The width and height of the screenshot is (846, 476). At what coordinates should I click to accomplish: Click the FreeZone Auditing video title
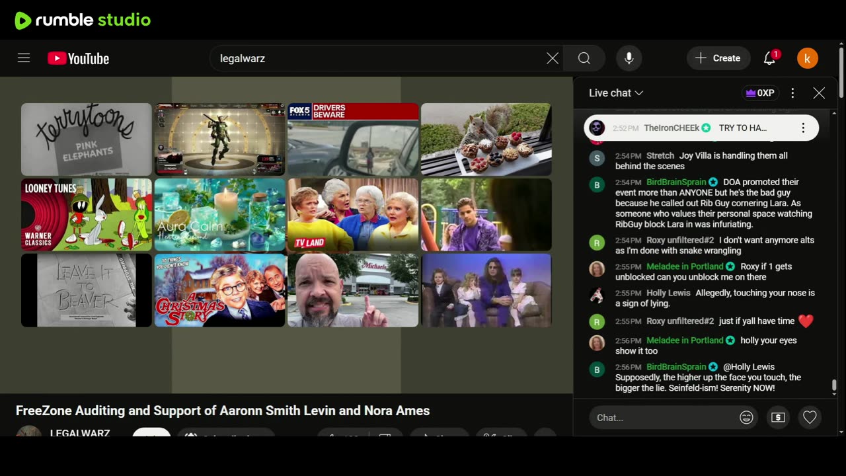(x=223, y=411)
